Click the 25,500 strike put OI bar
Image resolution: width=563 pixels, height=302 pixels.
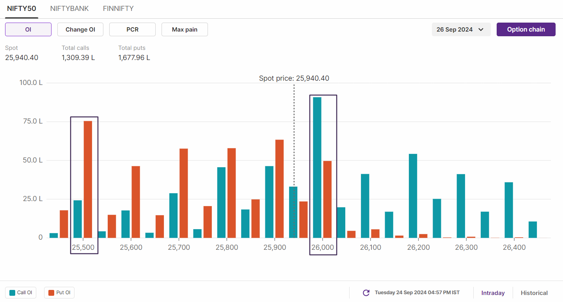pyautogui.click(x=88, y=179)
